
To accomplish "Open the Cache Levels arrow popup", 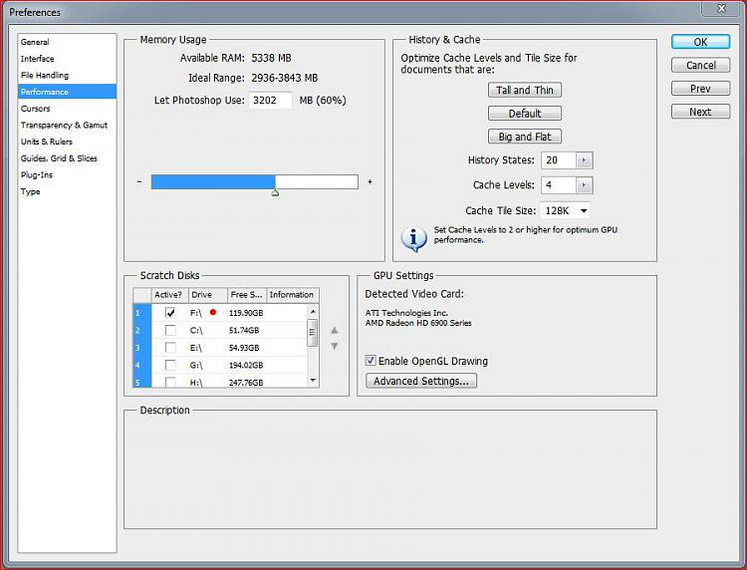I will 584,185.
